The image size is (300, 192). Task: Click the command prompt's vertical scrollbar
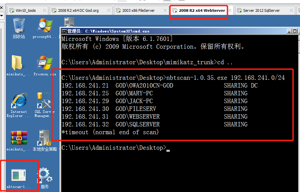pos(298,101)
